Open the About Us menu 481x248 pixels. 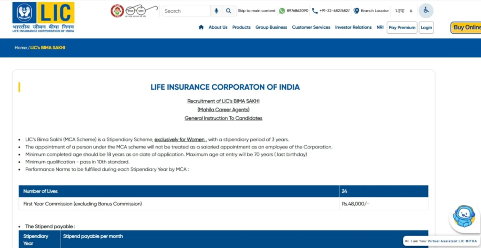point(218,27)
